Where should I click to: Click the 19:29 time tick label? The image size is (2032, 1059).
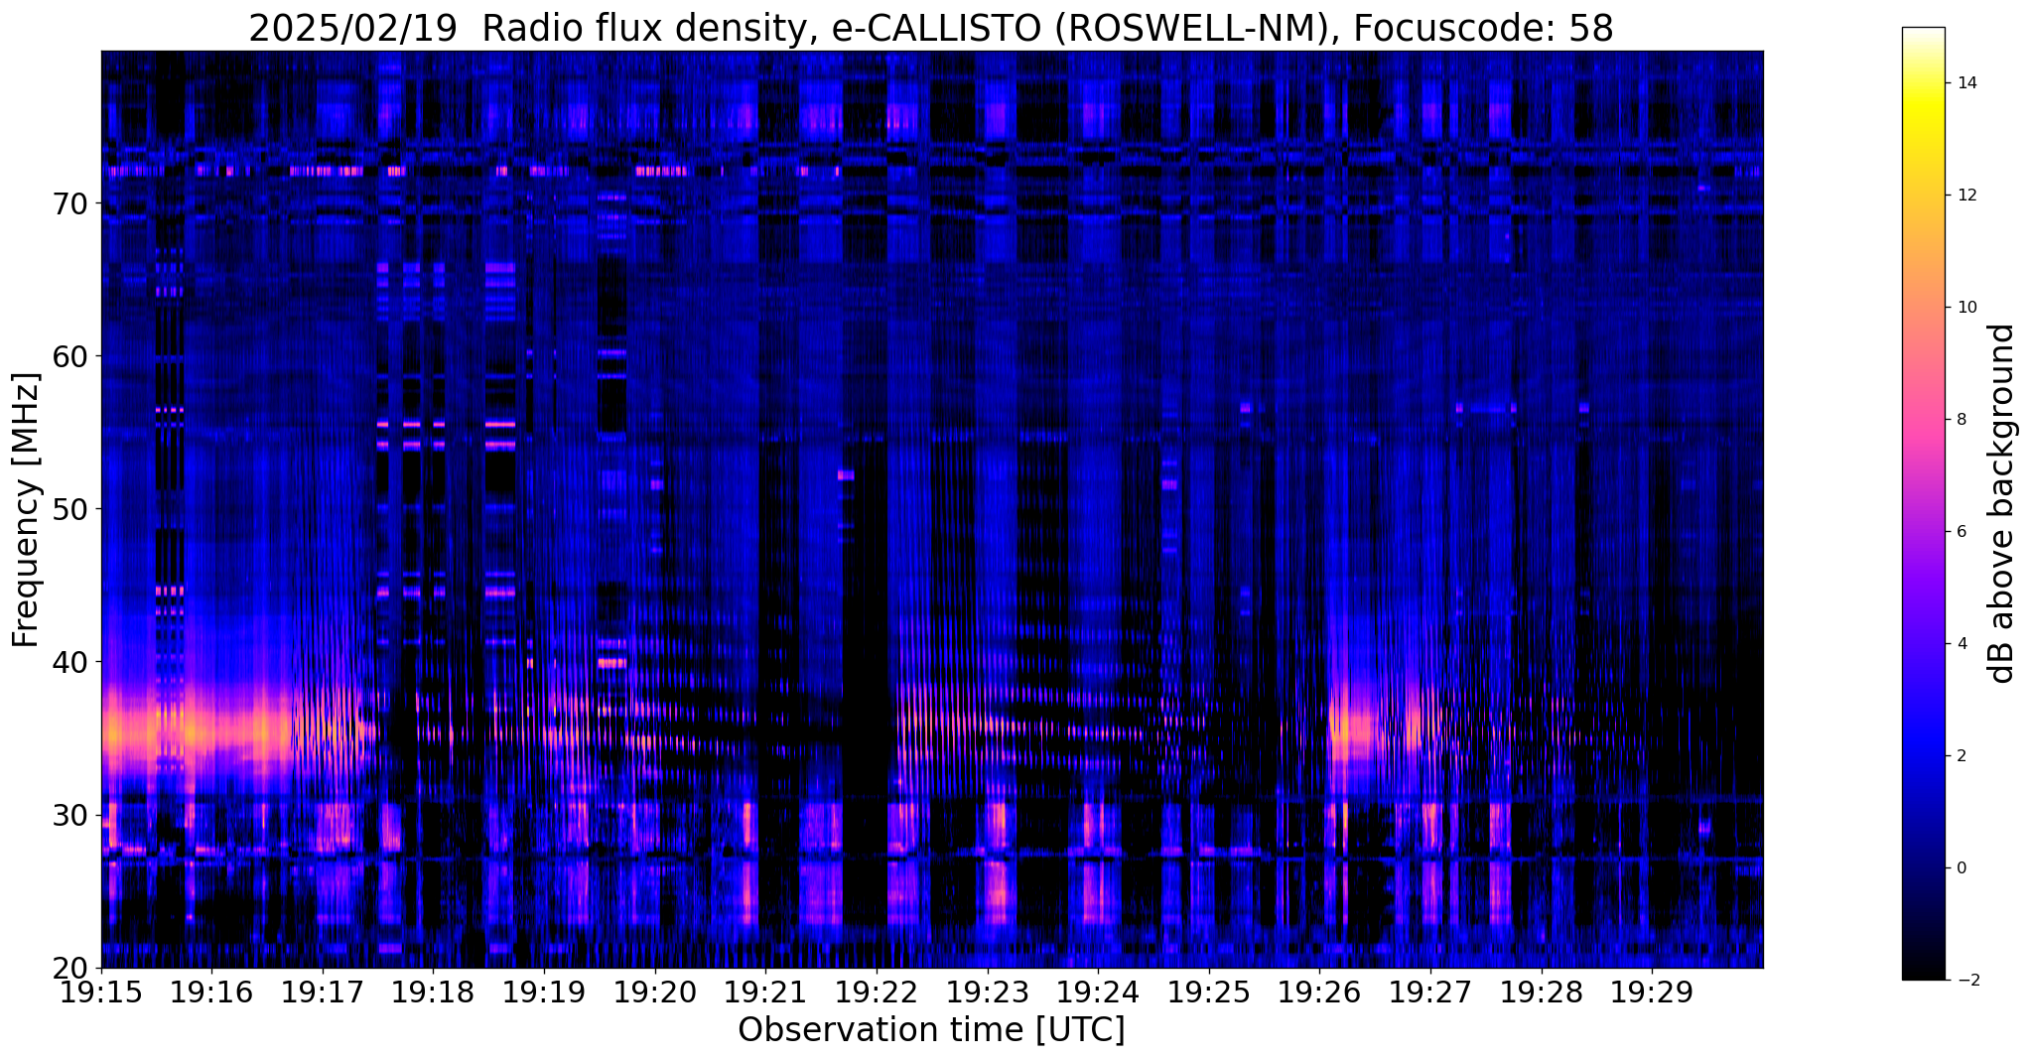click(x=1652, y=993)
